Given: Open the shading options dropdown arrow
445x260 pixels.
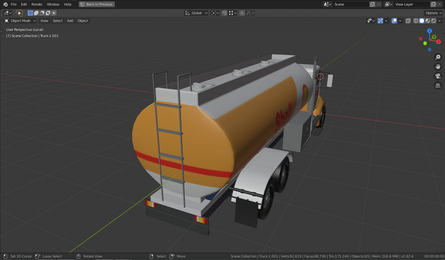Looking at the screenshot, I should [x=439, y=21].
